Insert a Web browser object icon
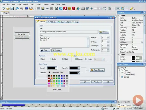146x110 pixels. (x=78, y=9)
